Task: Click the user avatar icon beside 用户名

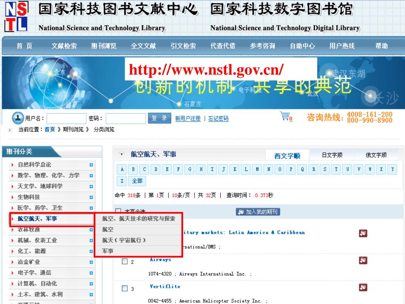Action: (18, 118)
